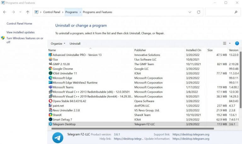Open Control Panel Home link

(19, 24)
